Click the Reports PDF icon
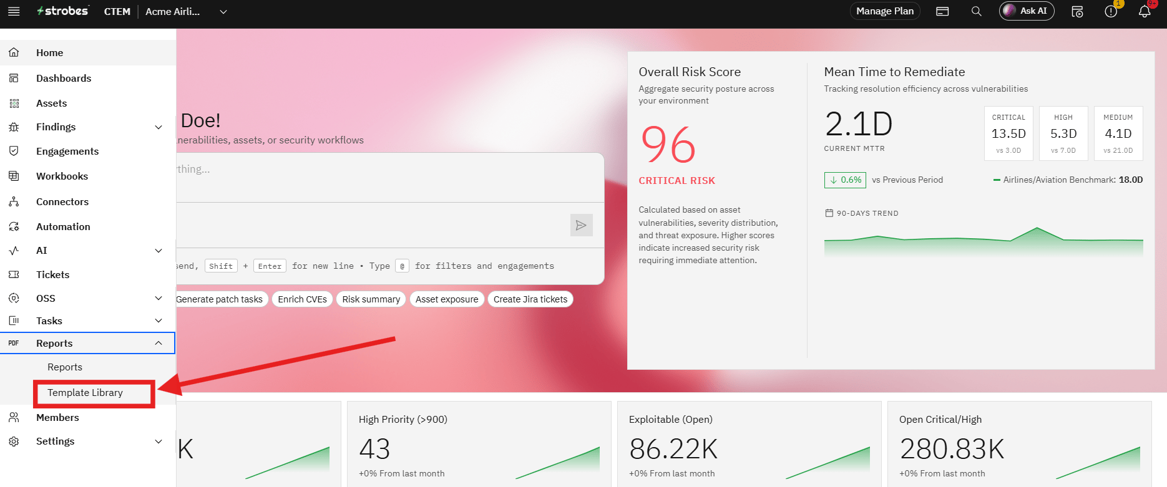Viewport: 1167px width, 487px height. pyautogui.click(x=14, y=344)
